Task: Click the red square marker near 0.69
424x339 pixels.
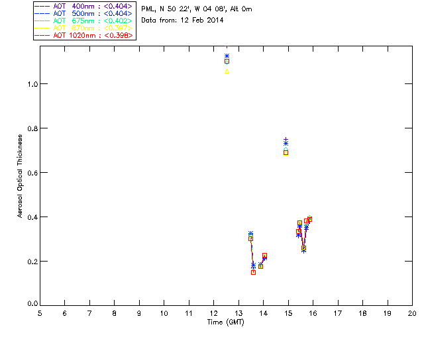Action: point(286,153)
